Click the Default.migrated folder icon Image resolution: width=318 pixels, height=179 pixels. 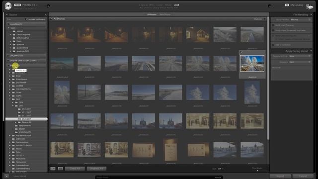14,35
